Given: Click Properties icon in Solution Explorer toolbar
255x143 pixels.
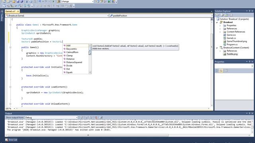Looking at the screenshot, I should (x=218, y=15).
